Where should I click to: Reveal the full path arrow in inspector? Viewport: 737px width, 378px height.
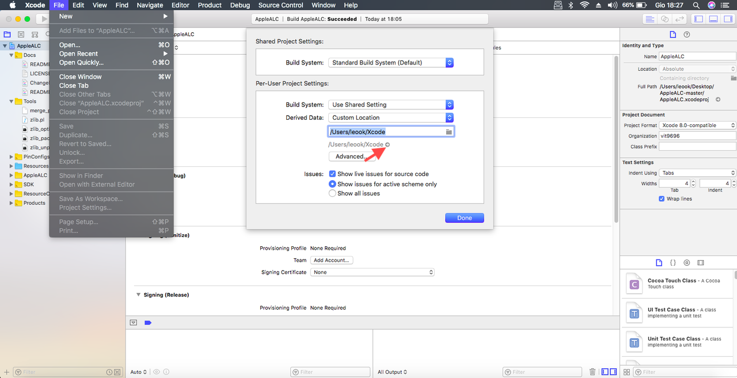[718, 100]
